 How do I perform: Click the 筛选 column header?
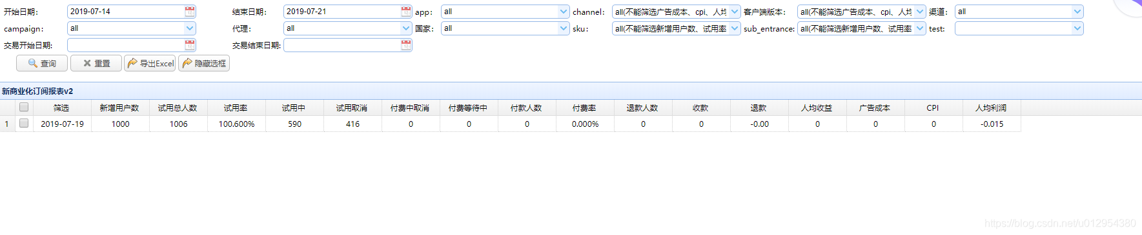point(62,108)
